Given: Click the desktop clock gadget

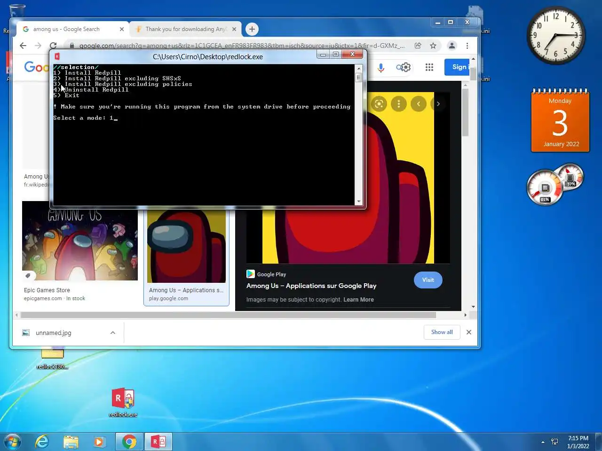Looking at the screenshot, I should coord(556,35).
